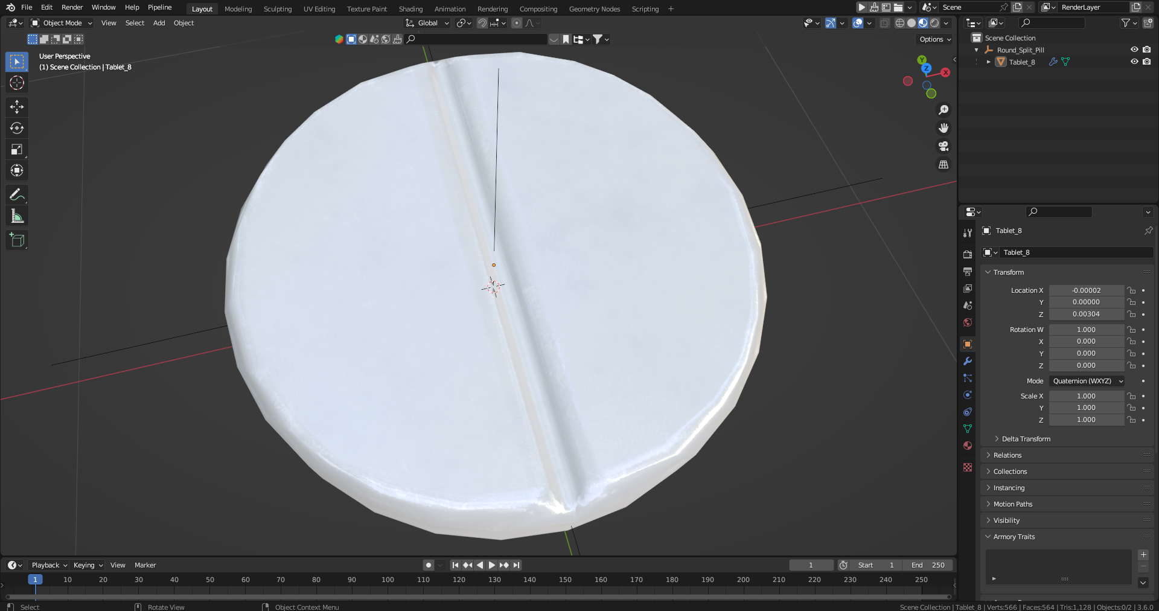Add a new Armory trait plus button
Viewport: 1159px width, 611px height.
click(1143, 555)
